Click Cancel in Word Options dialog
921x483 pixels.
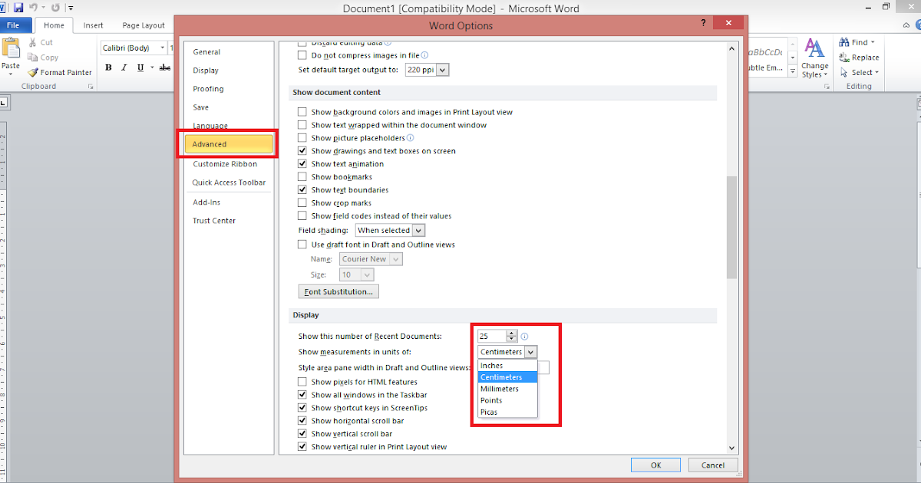coord(713,465)
